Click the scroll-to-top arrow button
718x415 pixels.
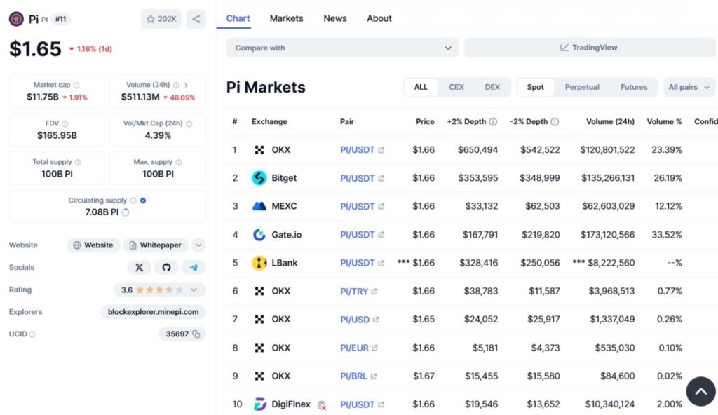[x=700, y=391]
